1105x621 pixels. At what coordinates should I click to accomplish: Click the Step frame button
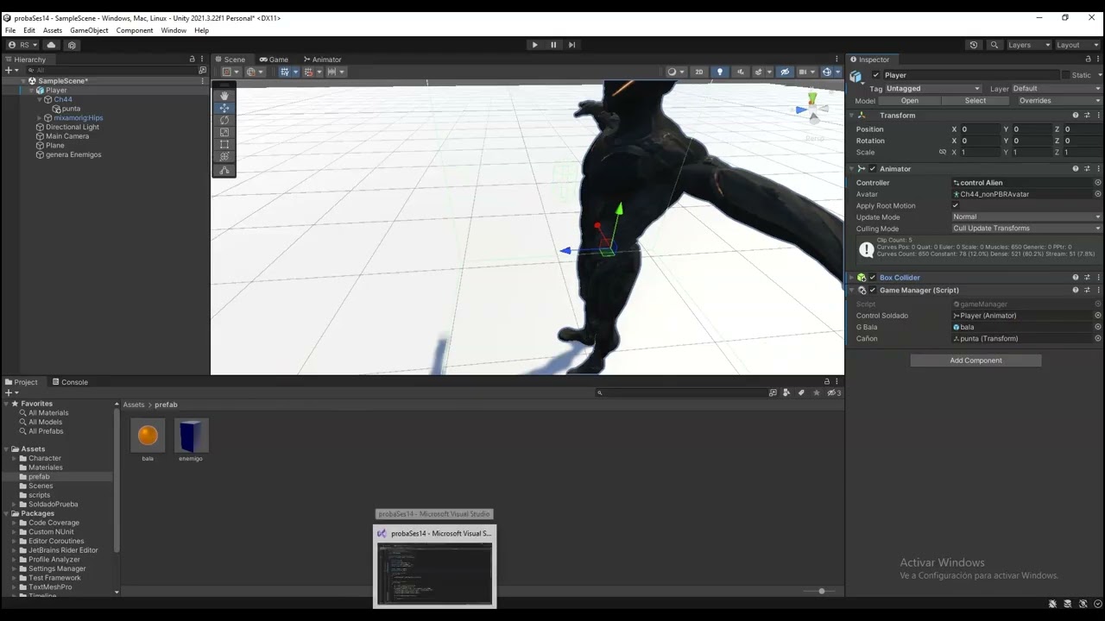[x=571, y=45]
